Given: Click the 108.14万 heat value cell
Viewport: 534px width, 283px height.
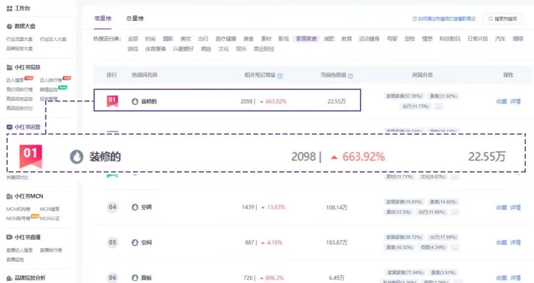Looking at the screenshot, I should 337,207.
